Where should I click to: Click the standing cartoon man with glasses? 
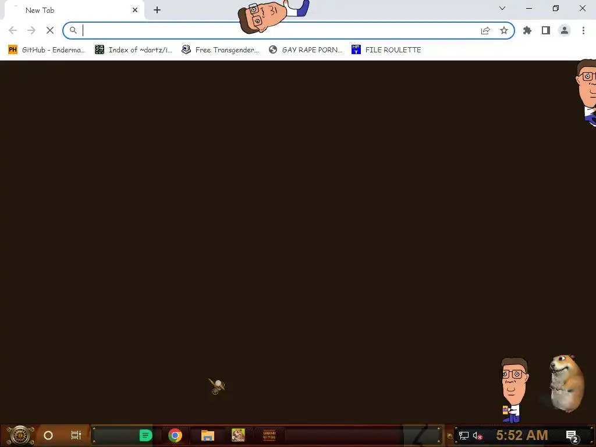[515, 390]
